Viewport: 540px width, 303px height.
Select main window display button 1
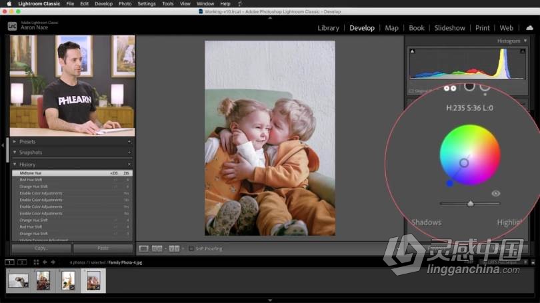coord(9,262)
